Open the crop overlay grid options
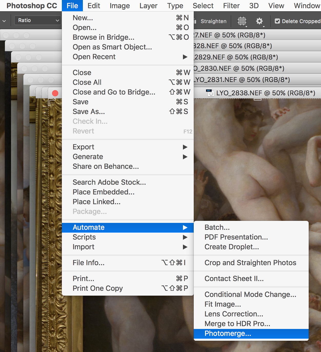The image size is (321, 352). tap(242, 21)
